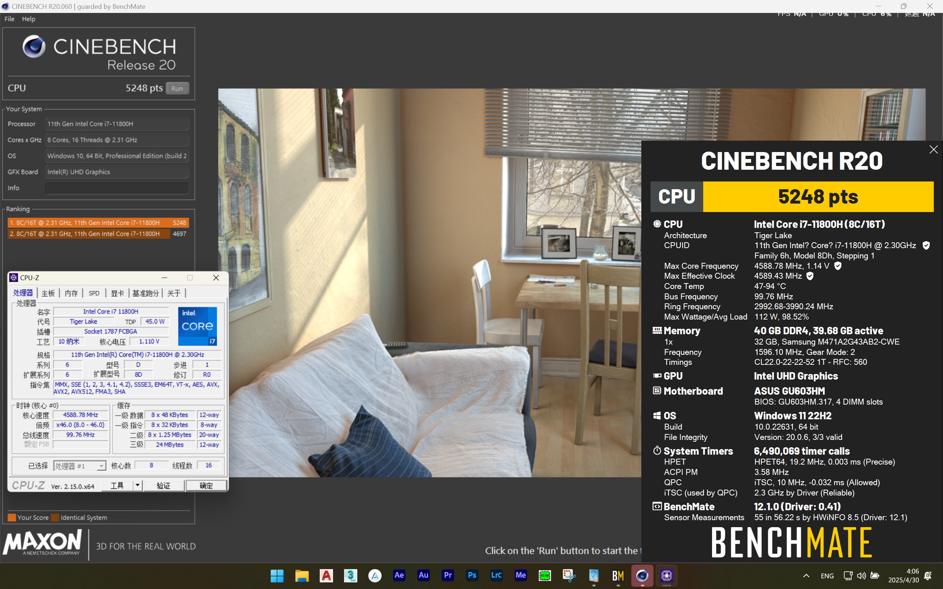The height and width of the screenshot is (589, 943).
Task: Click the MAXON logo at bottom left
Action: (x=42, y=542)
